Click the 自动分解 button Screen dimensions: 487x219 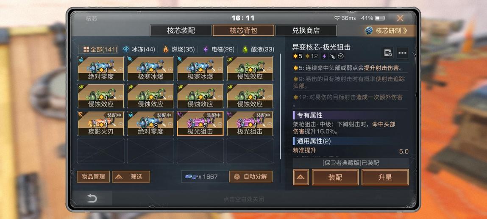250,177
